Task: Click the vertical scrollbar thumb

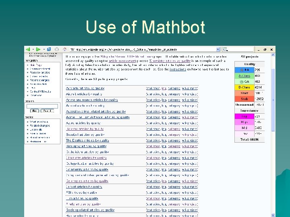Action: pyautogui.click(x=273, y=100)
